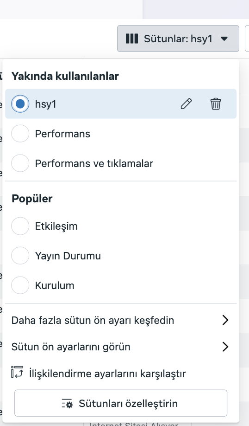Select the hsy1 radio button

(20, 104)
